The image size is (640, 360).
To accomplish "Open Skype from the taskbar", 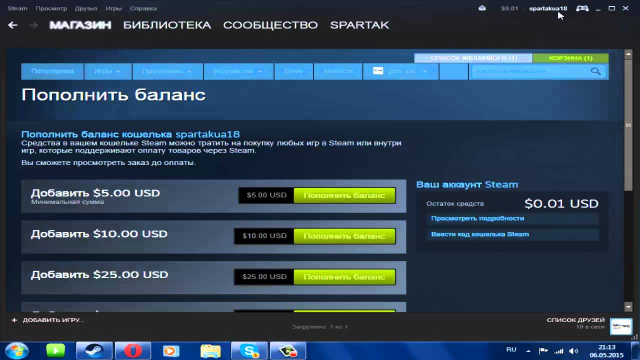I will [249, 350].
